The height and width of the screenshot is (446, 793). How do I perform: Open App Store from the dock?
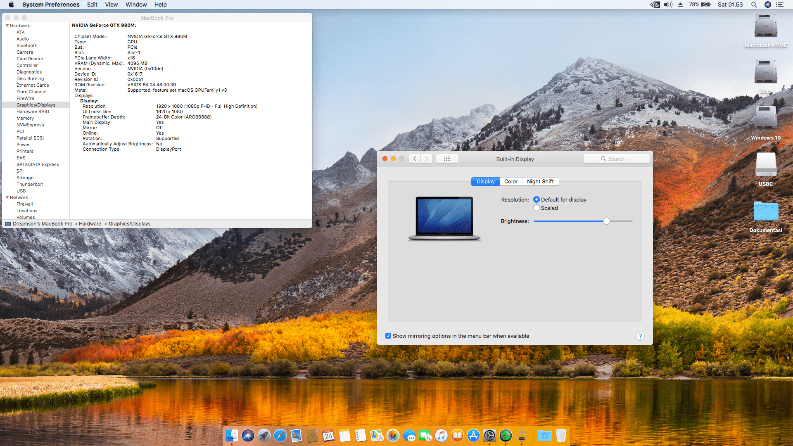[x=473, y=435]
